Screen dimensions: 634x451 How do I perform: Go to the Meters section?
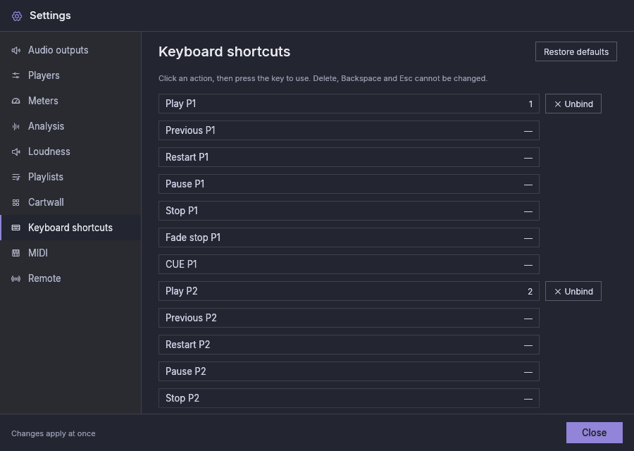click(x=70, y=101)
